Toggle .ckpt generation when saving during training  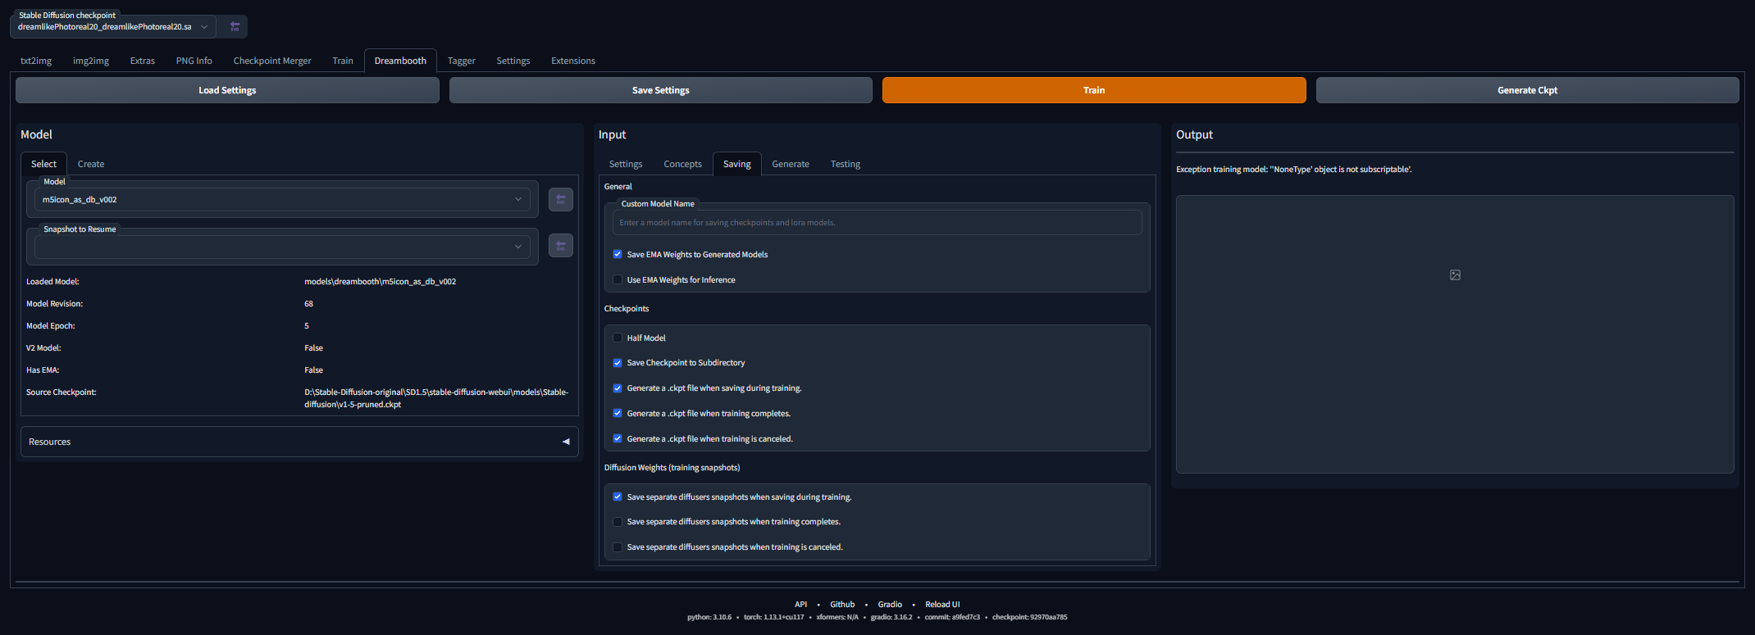click(x=618, y=388)
